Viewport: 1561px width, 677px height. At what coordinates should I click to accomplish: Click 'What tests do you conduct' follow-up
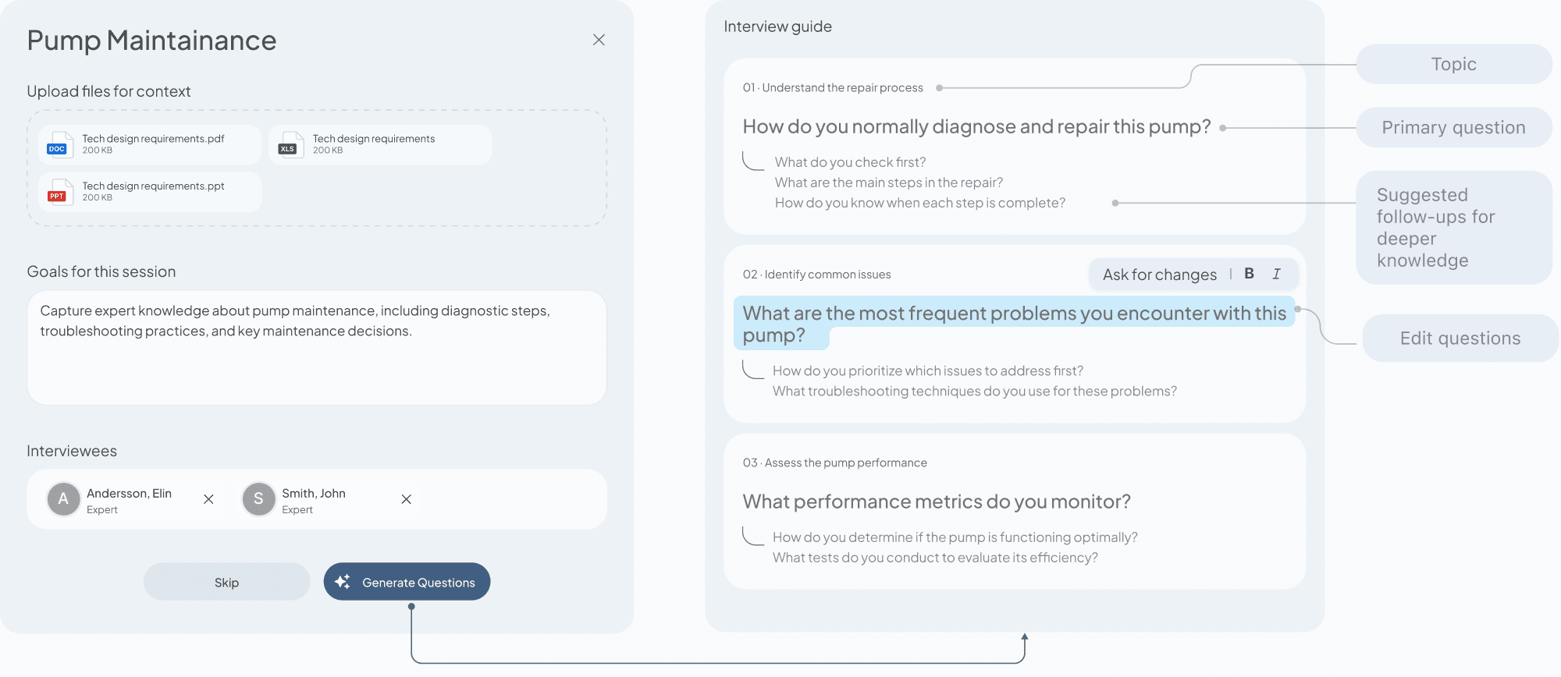935,558
